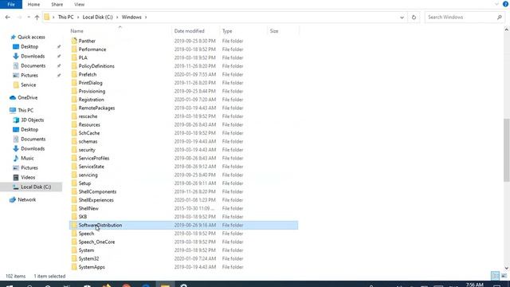Screen dimensions: 510x287
Task: Switch to the Home ribbon tab
Action: pyautogui.click(x=33, y=5)
